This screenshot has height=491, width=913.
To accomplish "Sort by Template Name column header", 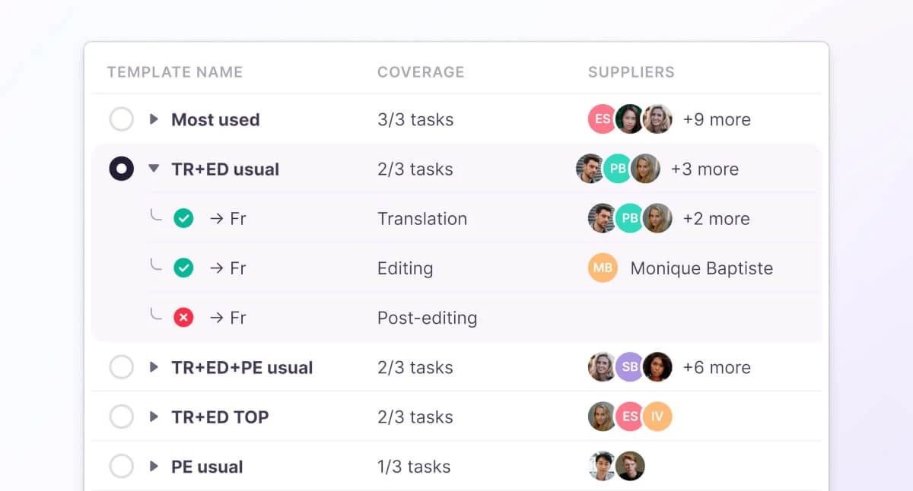I will click(x=175, y=72).
